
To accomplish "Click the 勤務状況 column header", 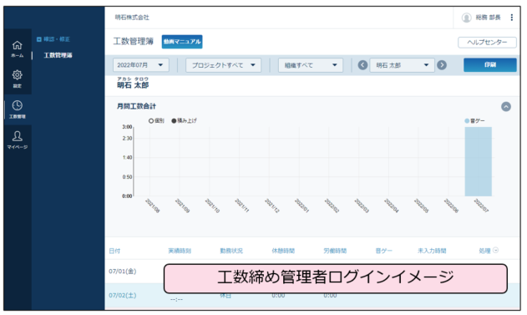I will tap(231, 251).
